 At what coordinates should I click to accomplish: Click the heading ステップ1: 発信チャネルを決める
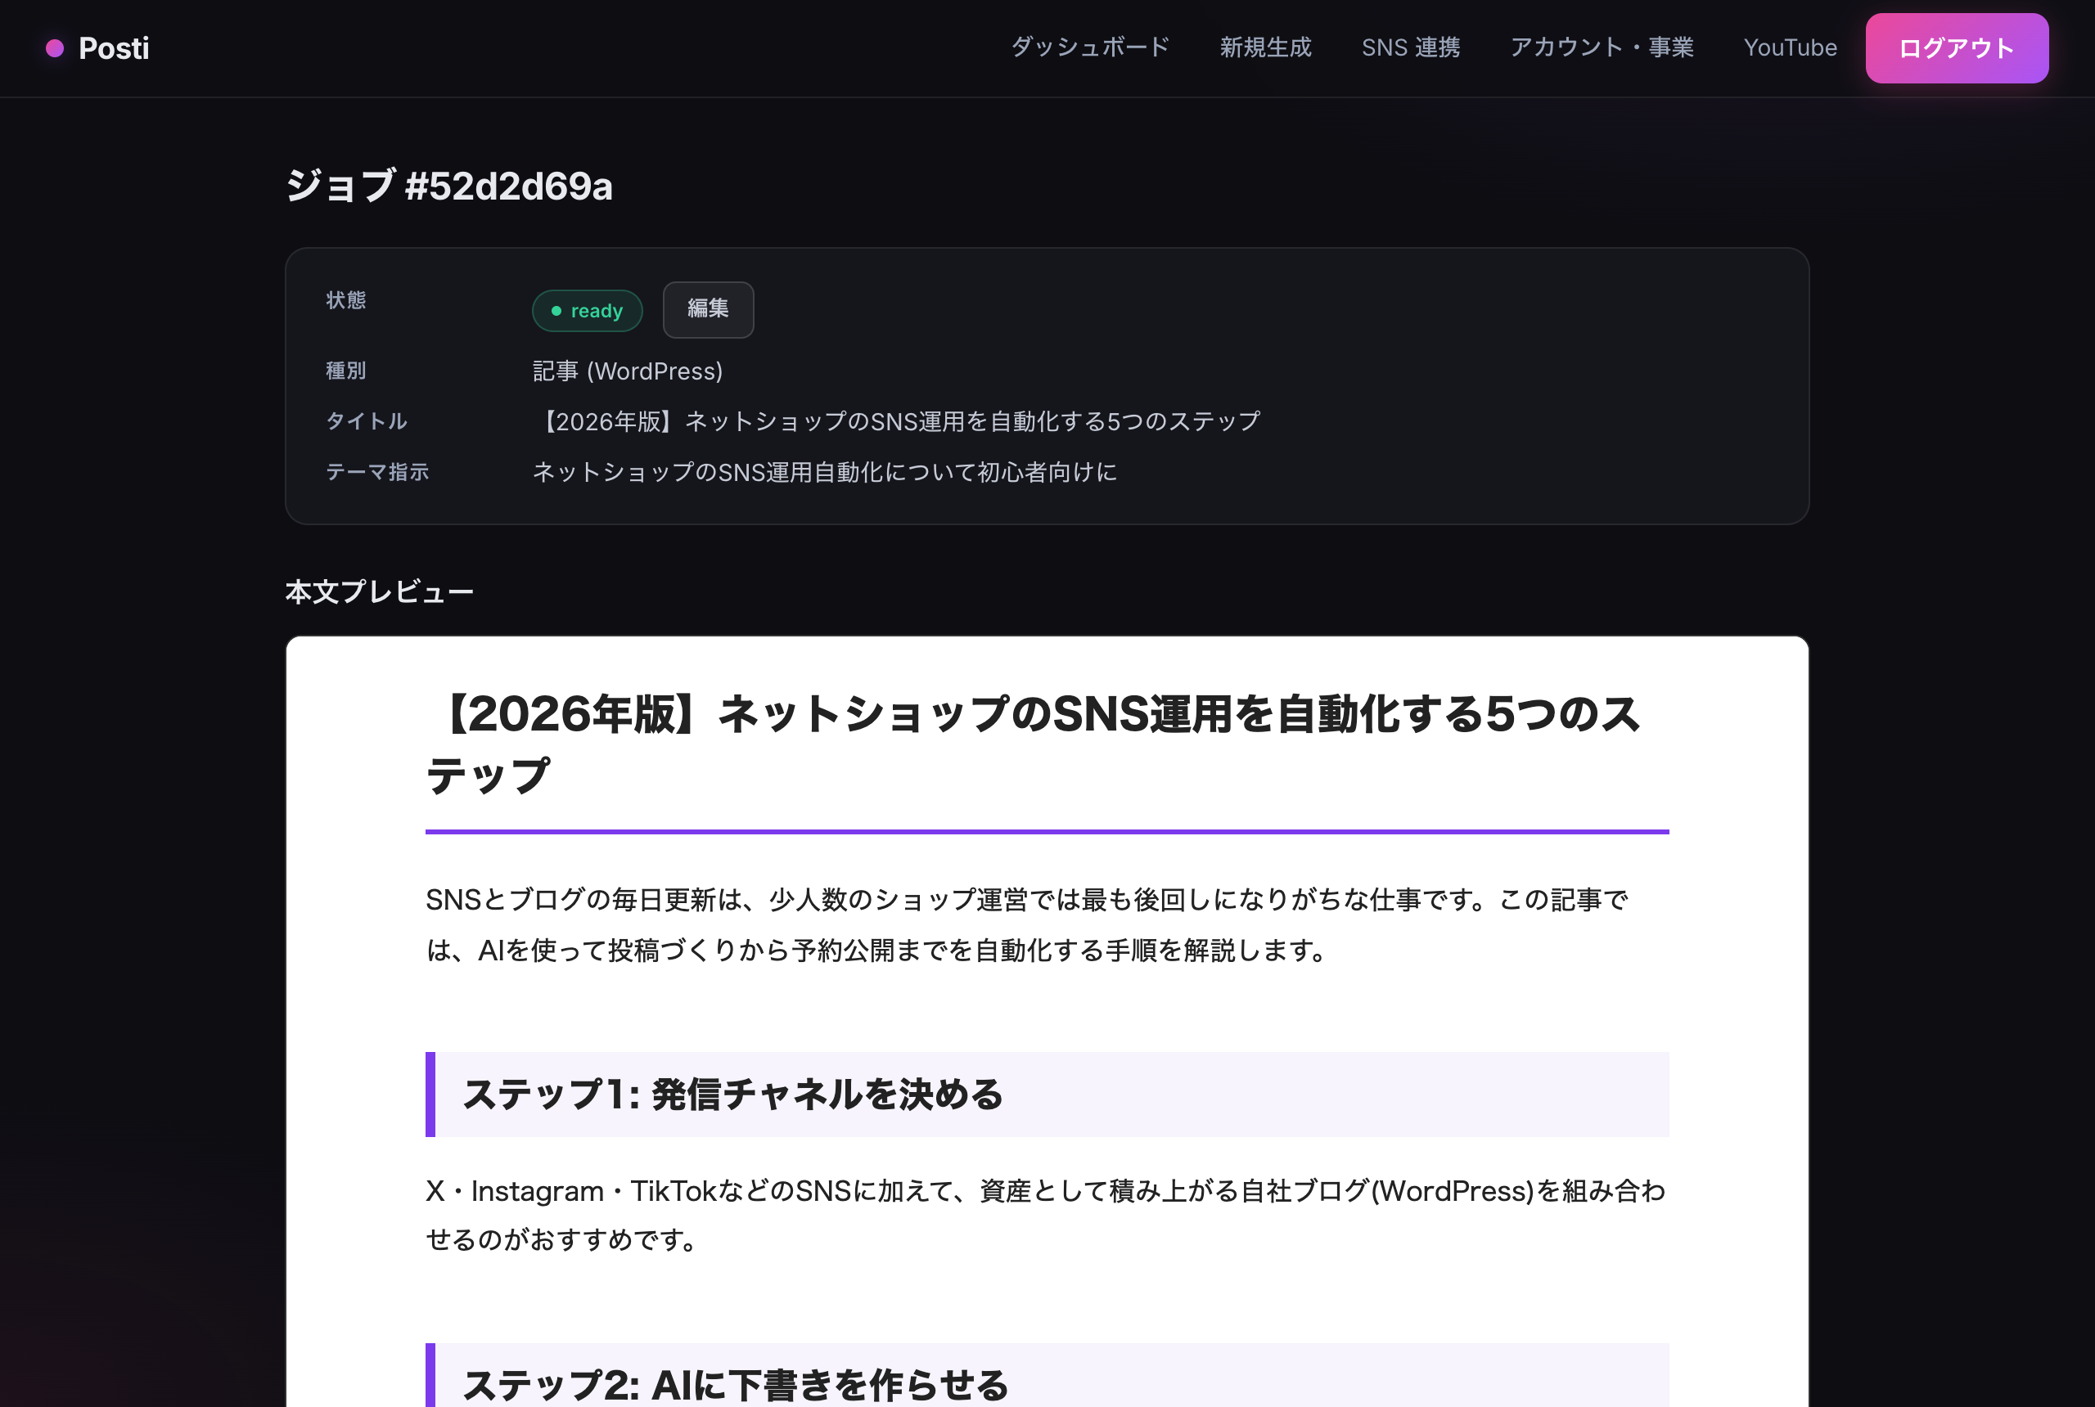[x=1047, y=1094]
